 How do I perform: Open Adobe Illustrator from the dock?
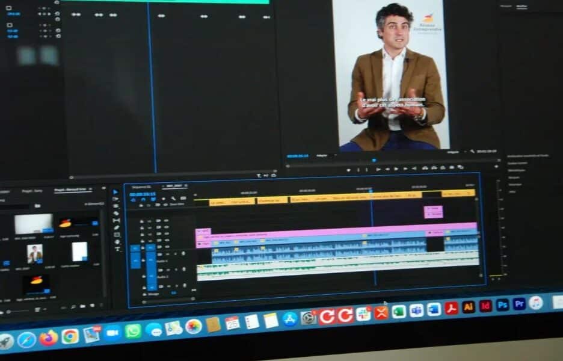coord(469,307)
